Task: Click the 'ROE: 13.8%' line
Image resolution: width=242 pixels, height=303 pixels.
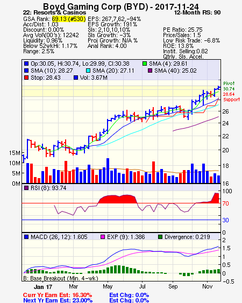Action: (x=178, y=46)
